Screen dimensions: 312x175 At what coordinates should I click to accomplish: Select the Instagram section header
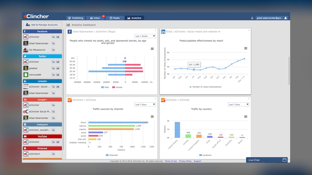(x=42, y=124)
